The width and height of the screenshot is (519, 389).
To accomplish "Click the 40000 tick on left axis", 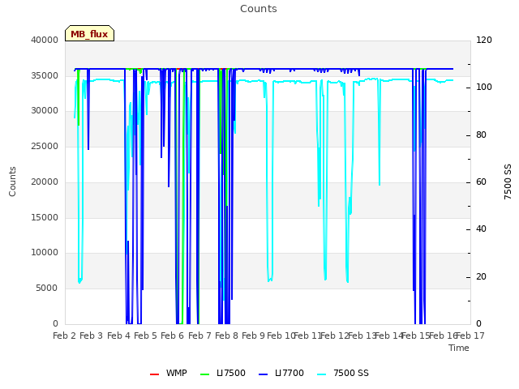I will (45, 40).
